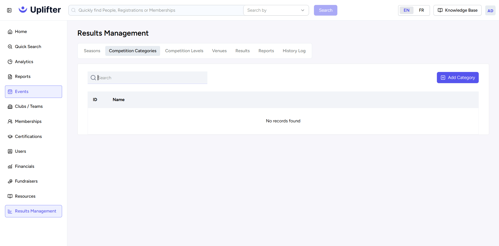Click the Uplifter logo
Screen dimensions: 499x246
(x=40, y=10)
